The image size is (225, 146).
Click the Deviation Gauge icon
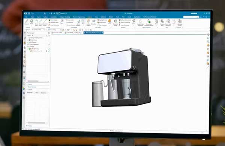point(115,23)
